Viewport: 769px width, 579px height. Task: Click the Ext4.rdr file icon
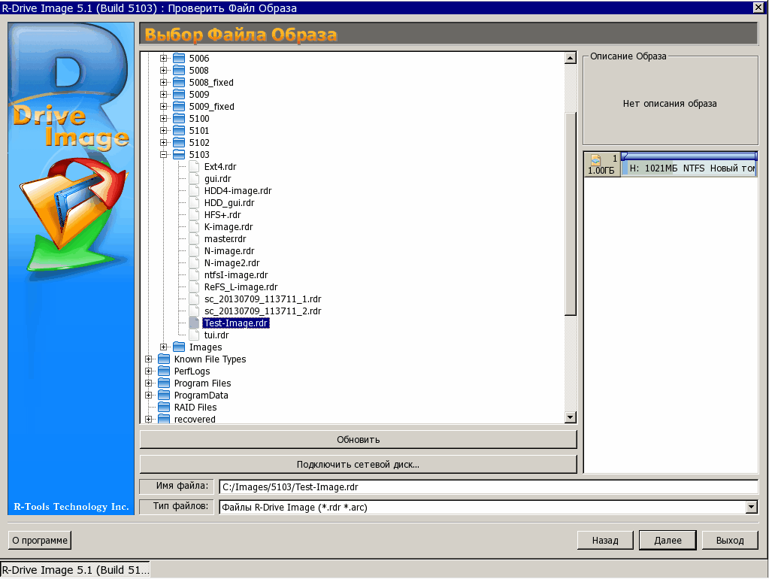click(194, 166)
